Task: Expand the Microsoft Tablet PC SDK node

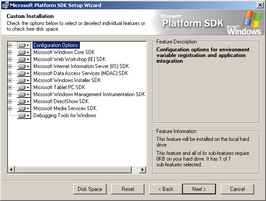Action: pos(10,87)
